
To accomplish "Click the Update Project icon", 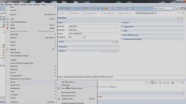I will (59, 99).
